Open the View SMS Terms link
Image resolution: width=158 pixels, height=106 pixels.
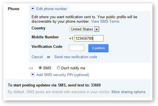105,21
